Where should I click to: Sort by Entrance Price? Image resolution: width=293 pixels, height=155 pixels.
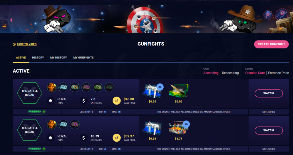pyautogui.click(x=278, y=73)
